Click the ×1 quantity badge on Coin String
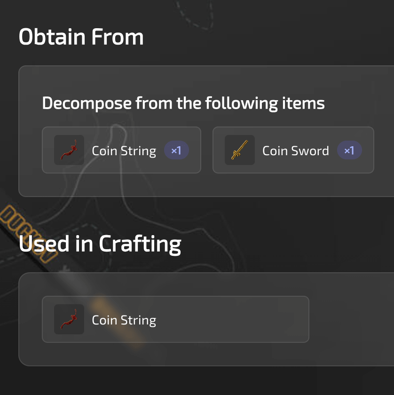This screenshot has height=395, width=394. (176, 150)
